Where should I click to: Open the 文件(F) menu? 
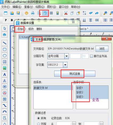6,7
